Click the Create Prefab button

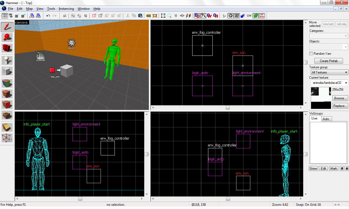329,61
